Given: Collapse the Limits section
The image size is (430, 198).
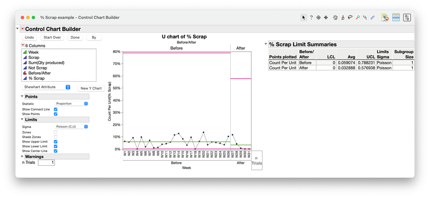Looking at the screenshot, I should [22, 120].
